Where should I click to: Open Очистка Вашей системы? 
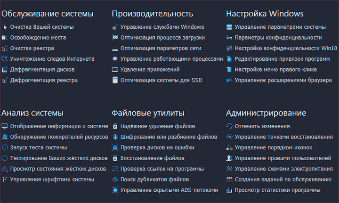click(42, 27)
